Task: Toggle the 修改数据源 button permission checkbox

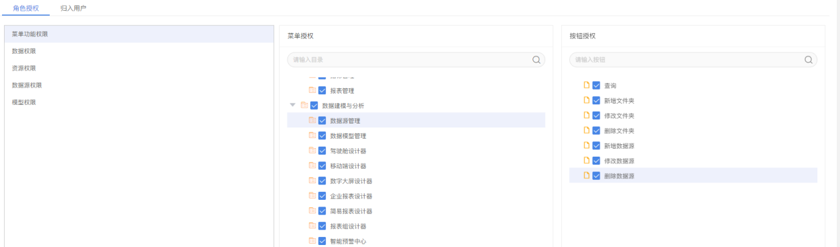Action: 596,161
